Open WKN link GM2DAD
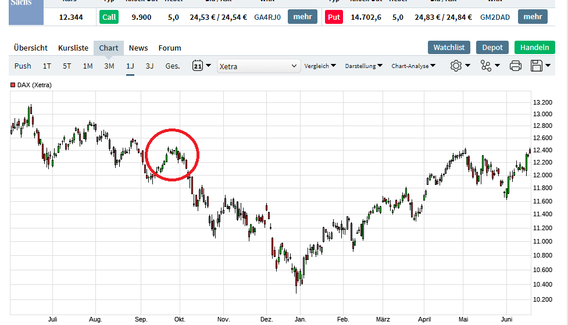568x325 pixels. [x=495, y=17]
